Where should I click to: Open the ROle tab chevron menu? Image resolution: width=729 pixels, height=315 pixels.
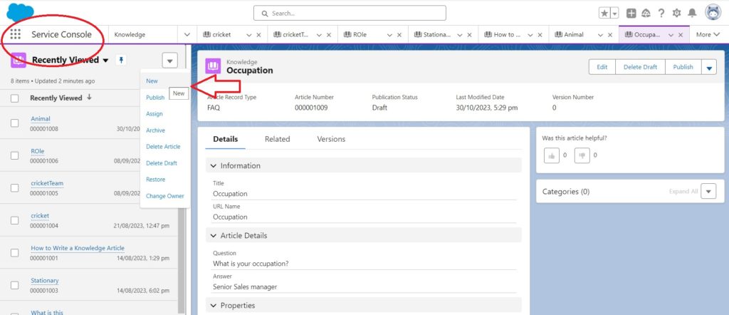(389, 35)
